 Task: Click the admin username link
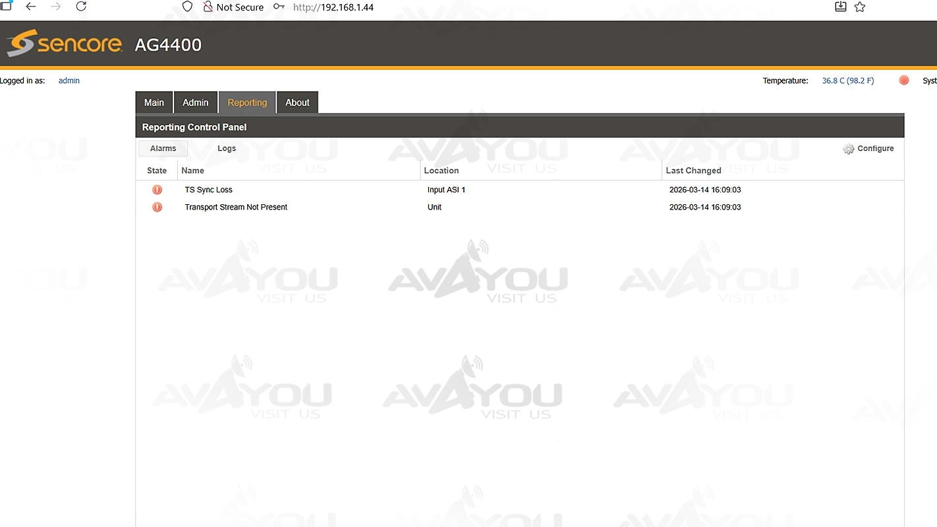coord(69,81)
